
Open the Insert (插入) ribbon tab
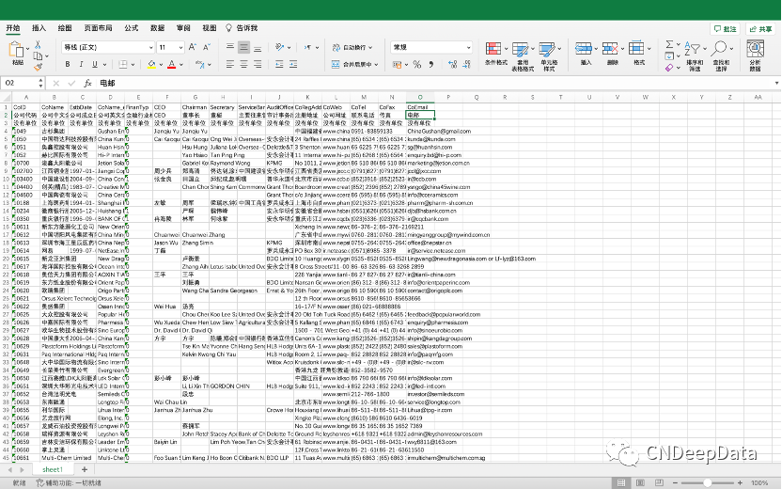click(39, 28)
